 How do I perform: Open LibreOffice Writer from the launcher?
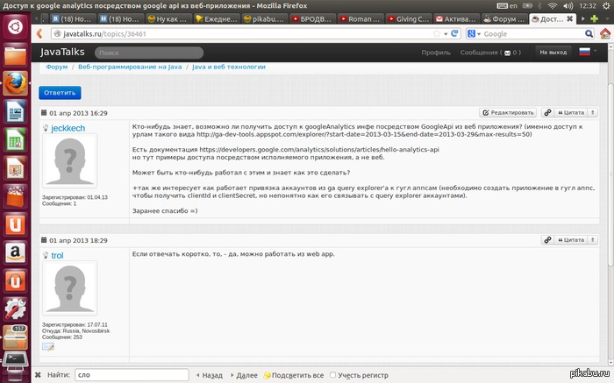[15, 111]
